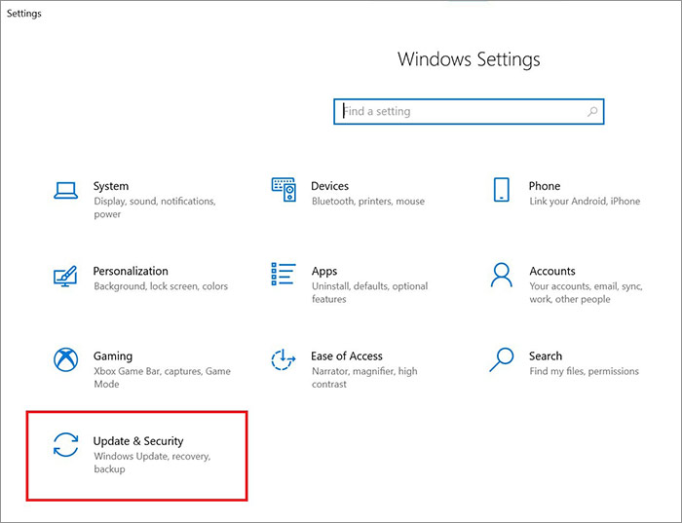The width and height of the screenshot is (682, 523).
Task: Click 'Windows Update, recovery, backup' text
Action: coord(152,463)
